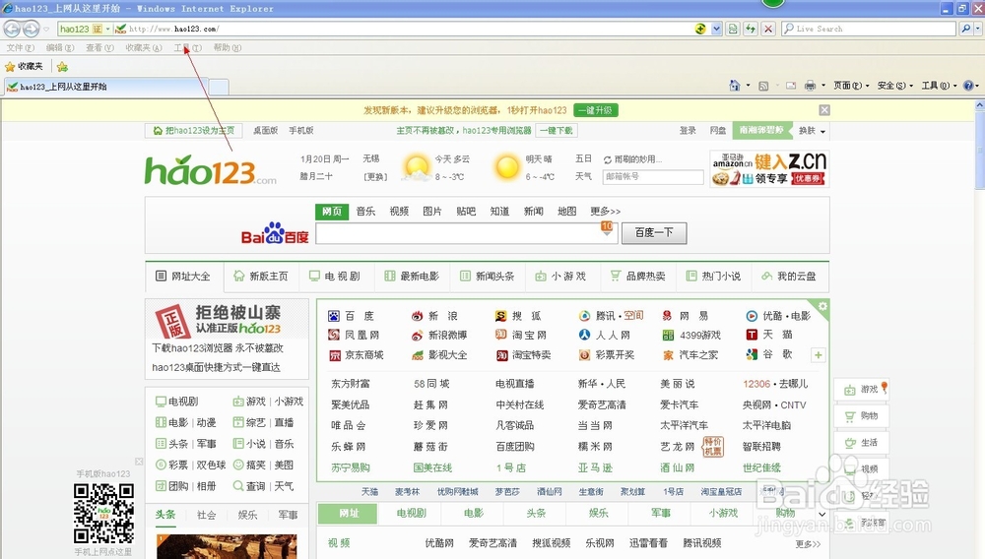The width and height of the screenshot is (985, 559).
Task: Open the 帮助(H) menu
Action: (x=228, y=47)
